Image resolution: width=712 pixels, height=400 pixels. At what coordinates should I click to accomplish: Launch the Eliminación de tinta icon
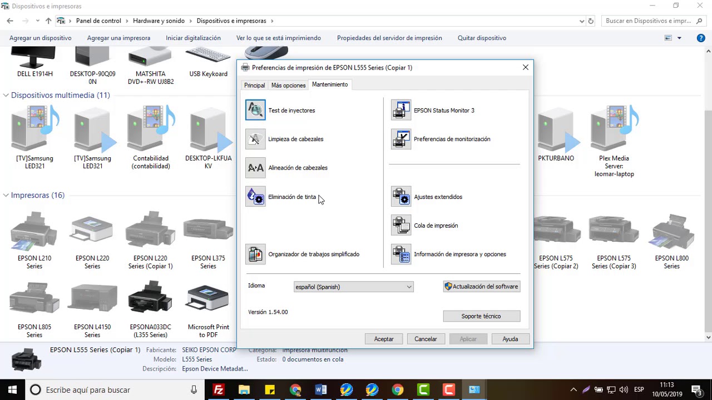point(255,197)
